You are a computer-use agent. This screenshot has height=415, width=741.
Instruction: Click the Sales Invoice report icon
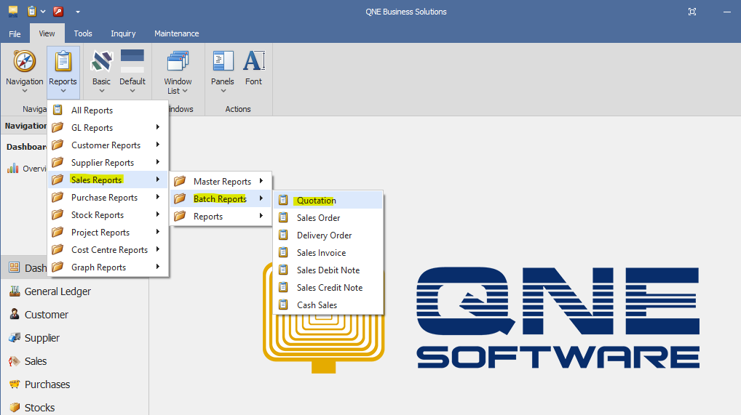pos(283,253)
